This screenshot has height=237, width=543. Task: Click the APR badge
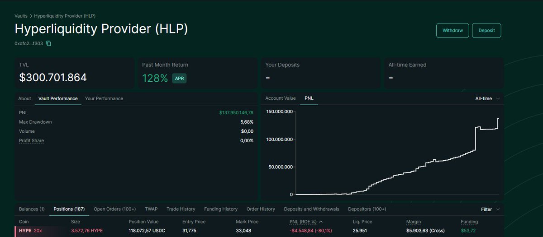(179, 78)
